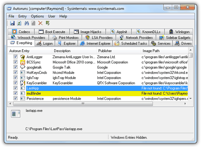
Task: Select the Services tab
Action: (x=160, y=44)
